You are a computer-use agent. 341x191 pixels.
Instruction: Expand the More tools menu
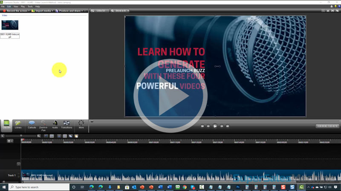(81, 124)
